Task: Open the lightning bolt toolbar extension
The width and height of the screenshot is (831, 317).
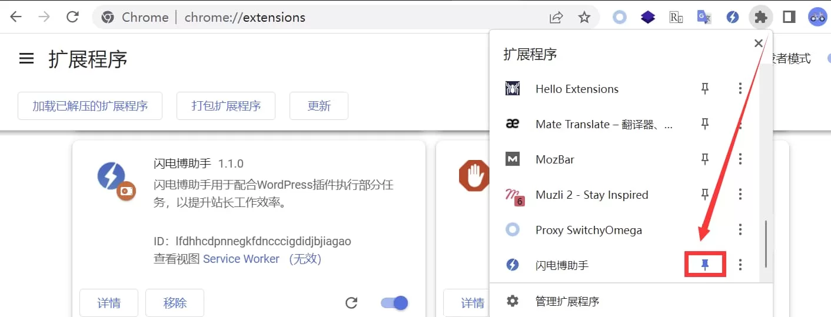Action: (732, 17)
